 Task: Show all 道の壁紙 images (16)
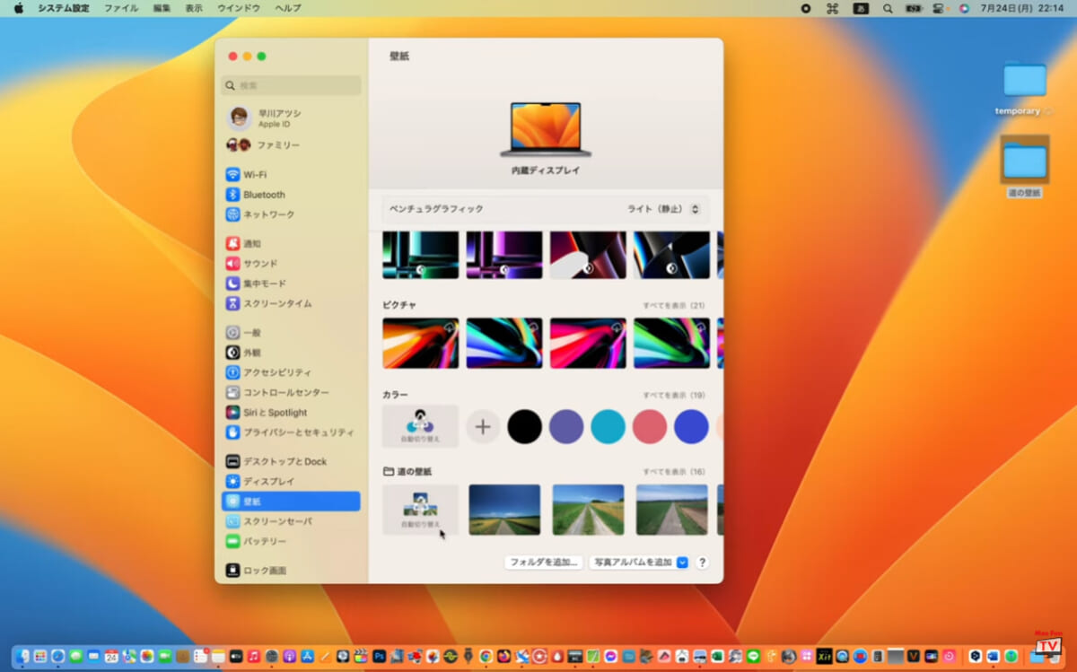pos(674,472)
